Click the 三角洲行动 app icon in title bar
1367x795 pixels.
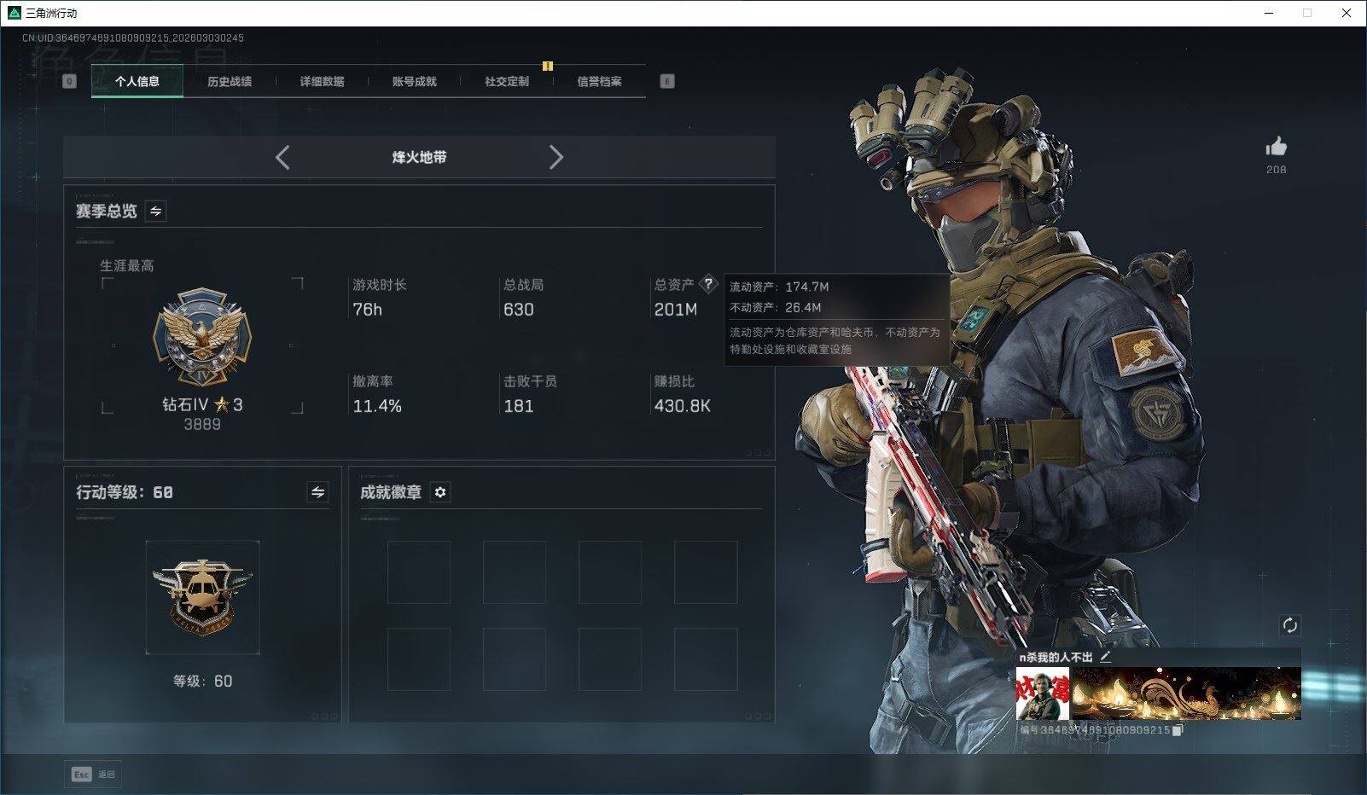coord(14,13)
